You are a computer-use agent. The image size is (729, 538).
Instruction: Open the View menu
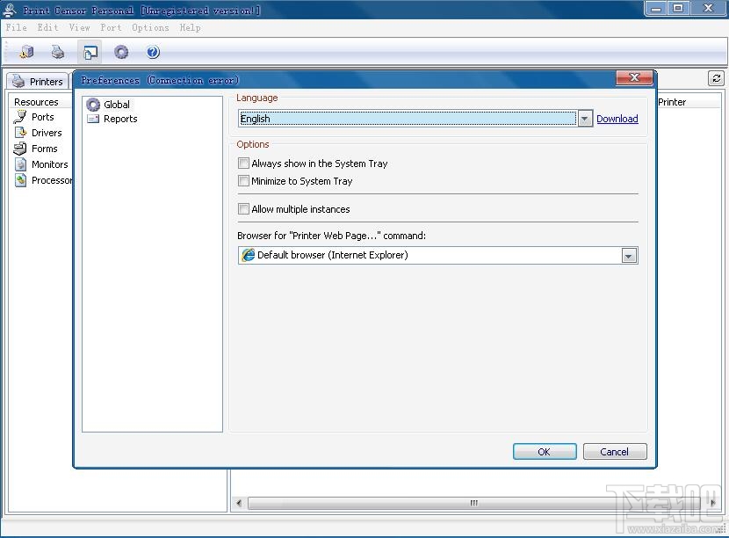(80, 27)
